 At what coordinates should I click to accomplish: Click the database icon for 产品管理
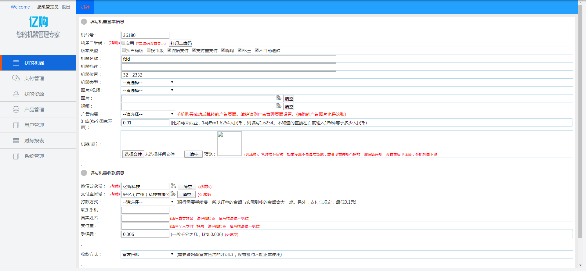(x=16, y=109)
